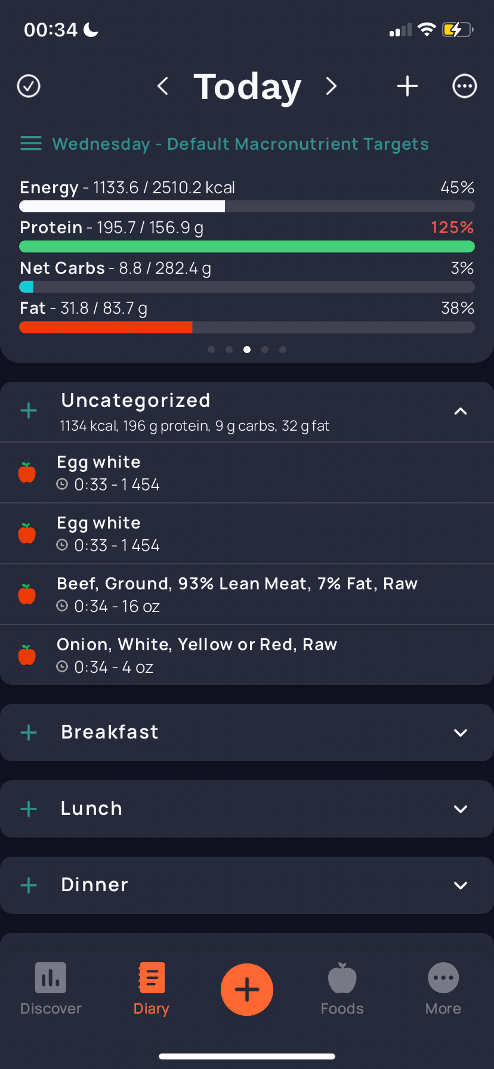Open the Onion, White, Yellow or Red entry
Screen dimensions: 494x1069
pos(247,655)
